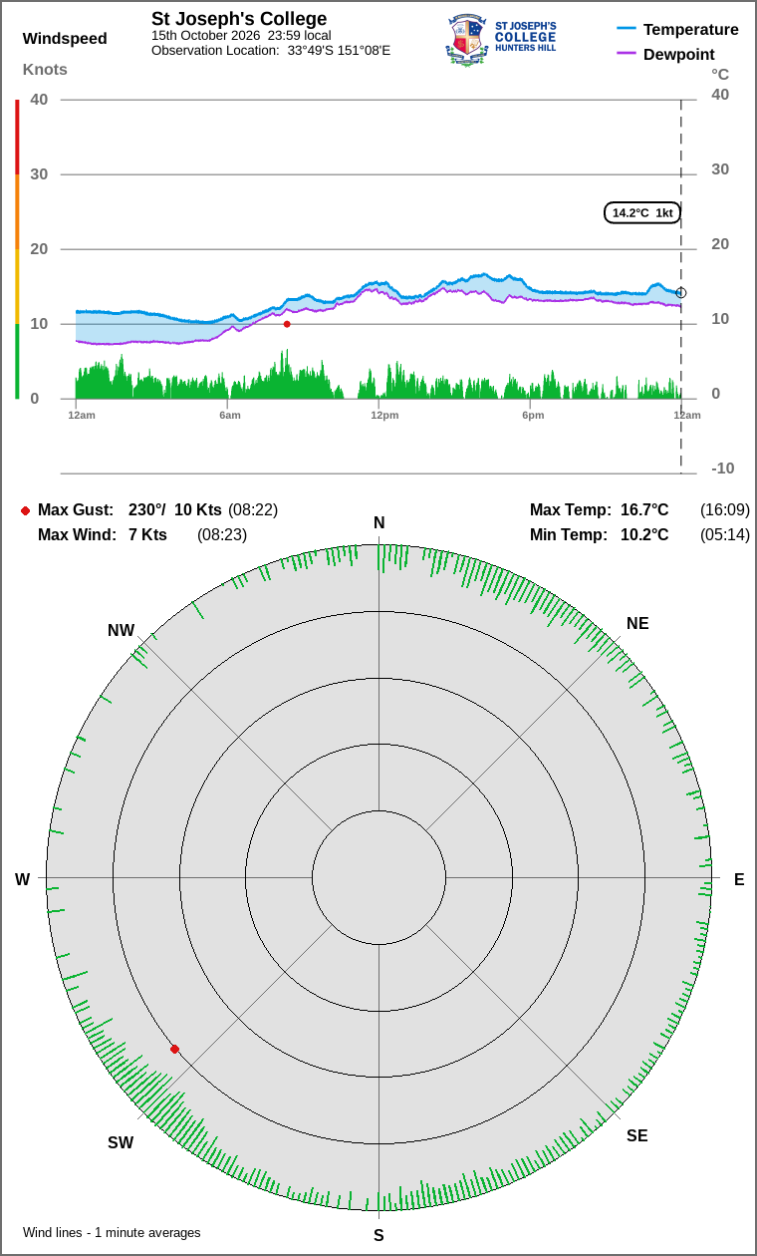Viewport: 757px width, 1256px height.
Task: Click the Max Temp time (16:09)
Action: (725, 510)
